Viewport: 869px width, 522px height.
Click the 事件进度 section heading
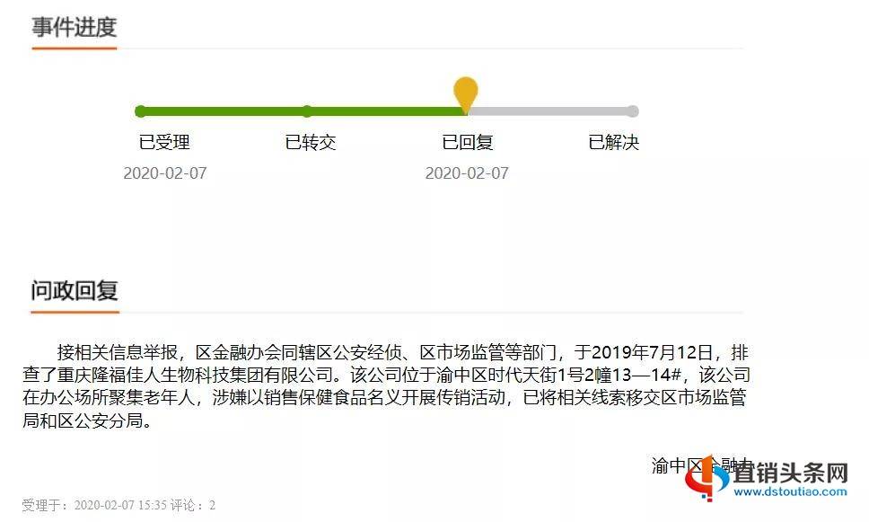[75, 27]
